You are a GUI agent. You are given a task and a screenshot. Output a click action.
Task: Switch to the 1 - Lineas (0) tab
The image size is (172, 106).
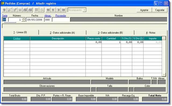click(x=20, y=32)
